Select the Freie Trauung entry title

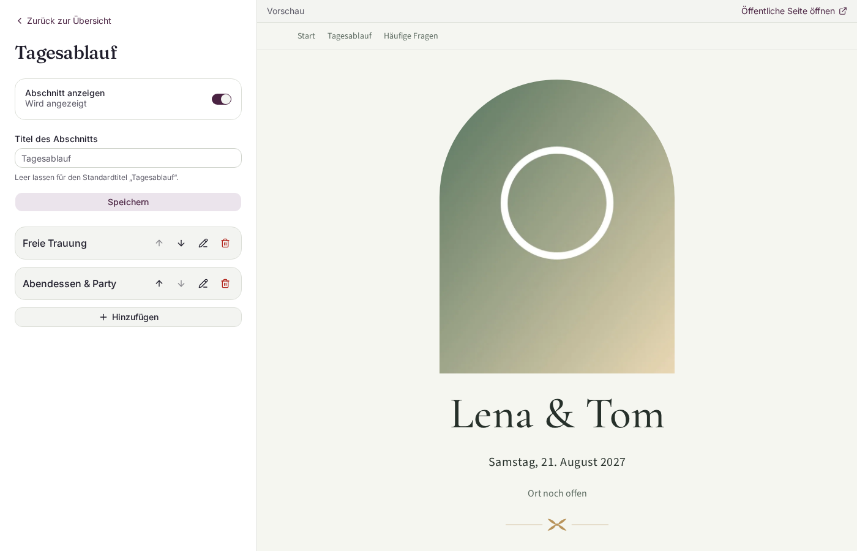coord(54,243)
